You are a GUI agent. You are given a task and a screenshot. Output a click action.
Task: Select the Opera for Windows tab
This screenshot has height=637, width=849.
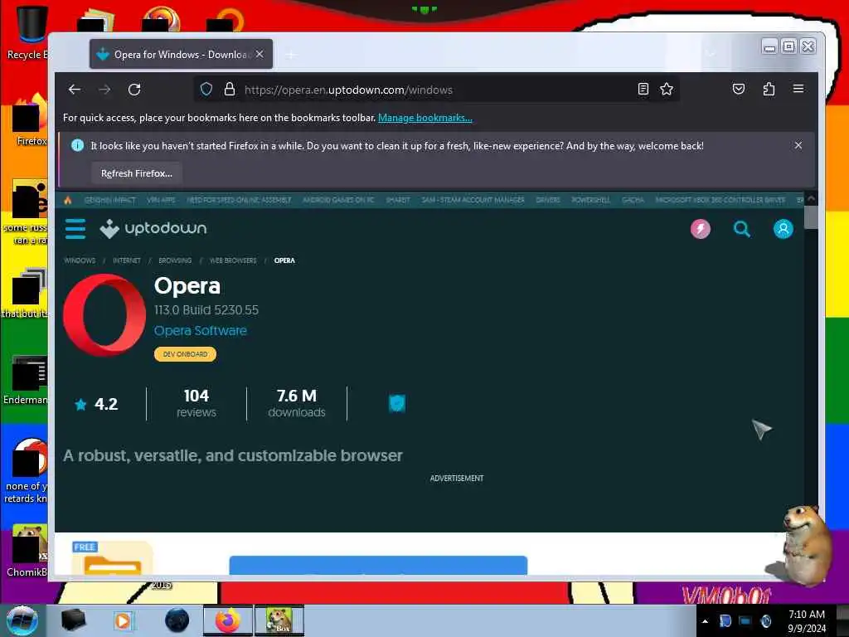[181, 54]
